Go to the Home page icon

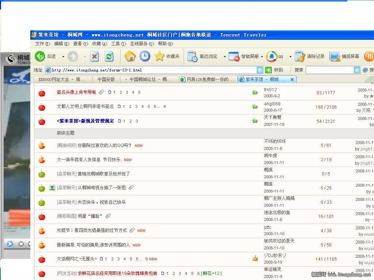130,56
